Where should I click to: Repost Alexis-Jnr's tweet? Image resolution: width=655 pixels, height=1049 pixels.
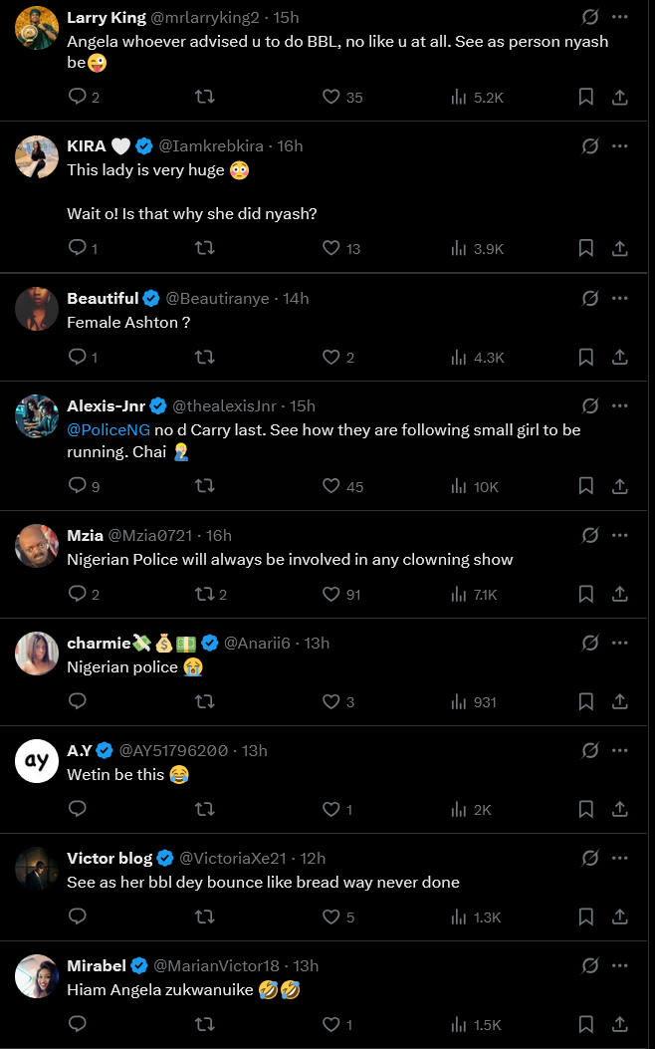[x=204, y=486]
